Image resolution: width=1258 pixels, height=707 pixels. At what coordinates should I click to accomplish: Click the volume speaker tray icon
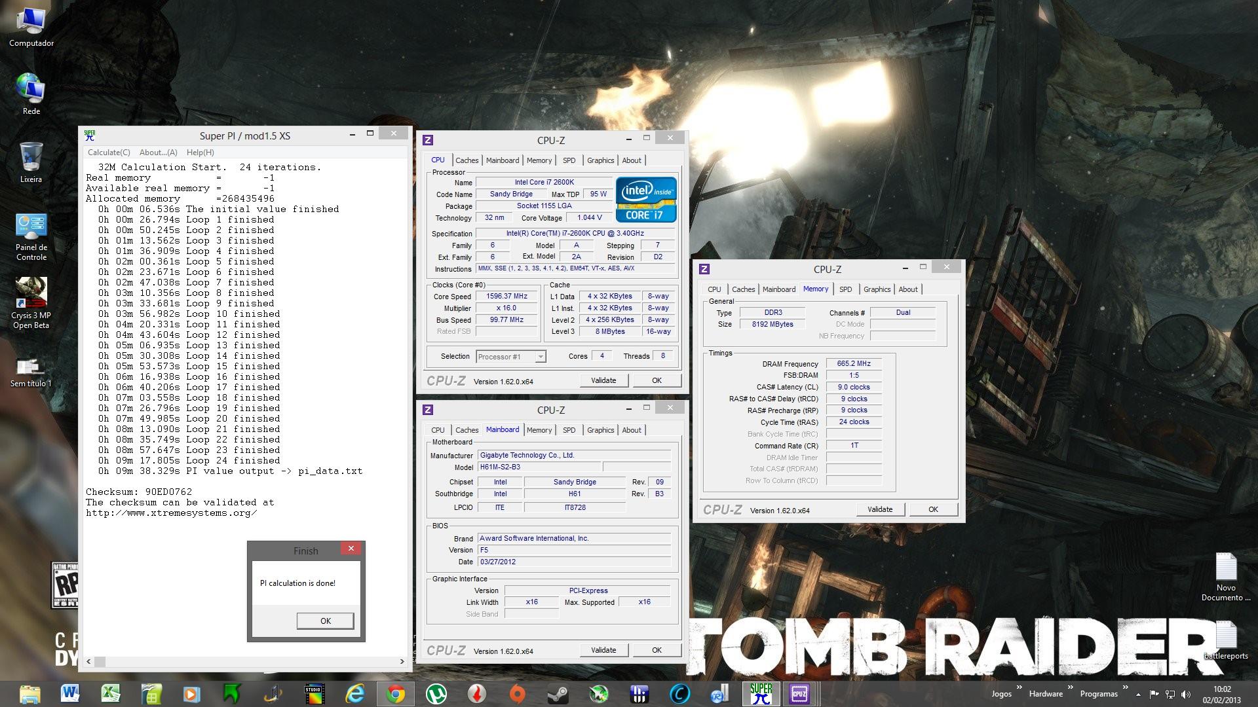tap(1186, 694)
